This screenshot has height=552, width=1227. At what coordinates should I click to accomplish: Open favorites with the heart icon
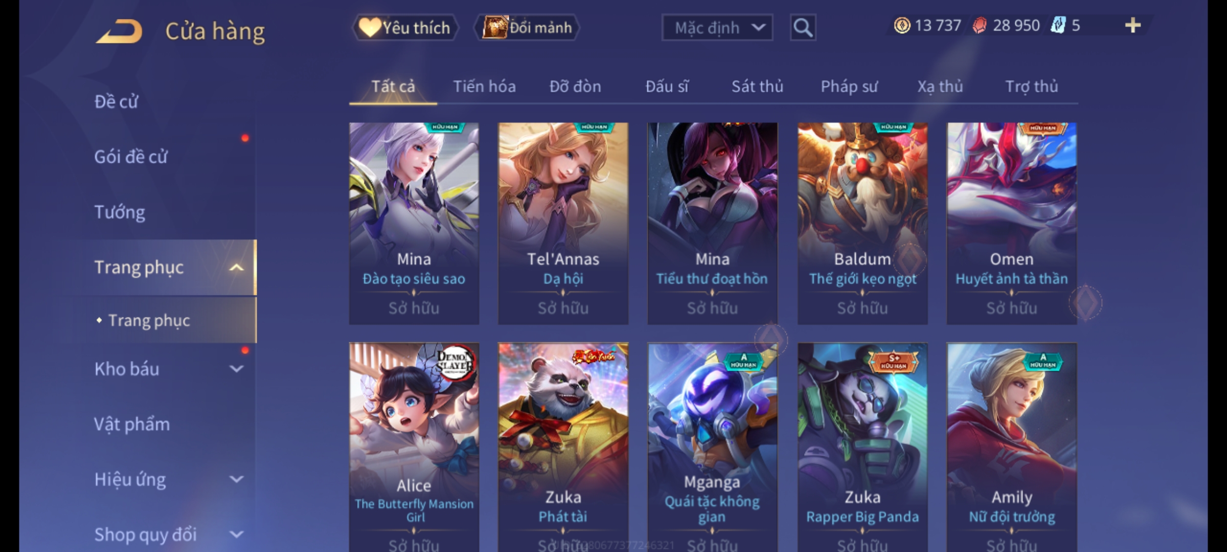tap(370, 27)
